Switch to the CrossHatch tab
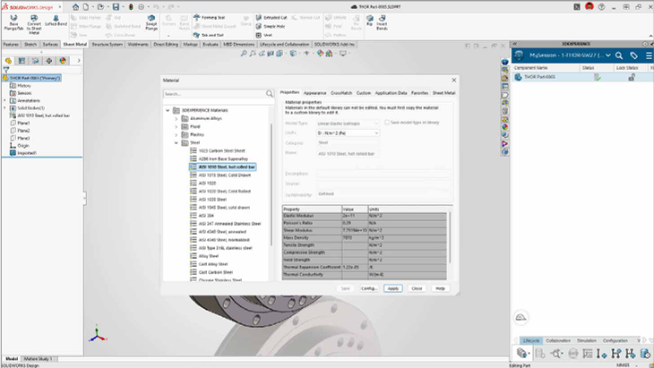This screenshot has width=654, height=368. click(341, 93)
